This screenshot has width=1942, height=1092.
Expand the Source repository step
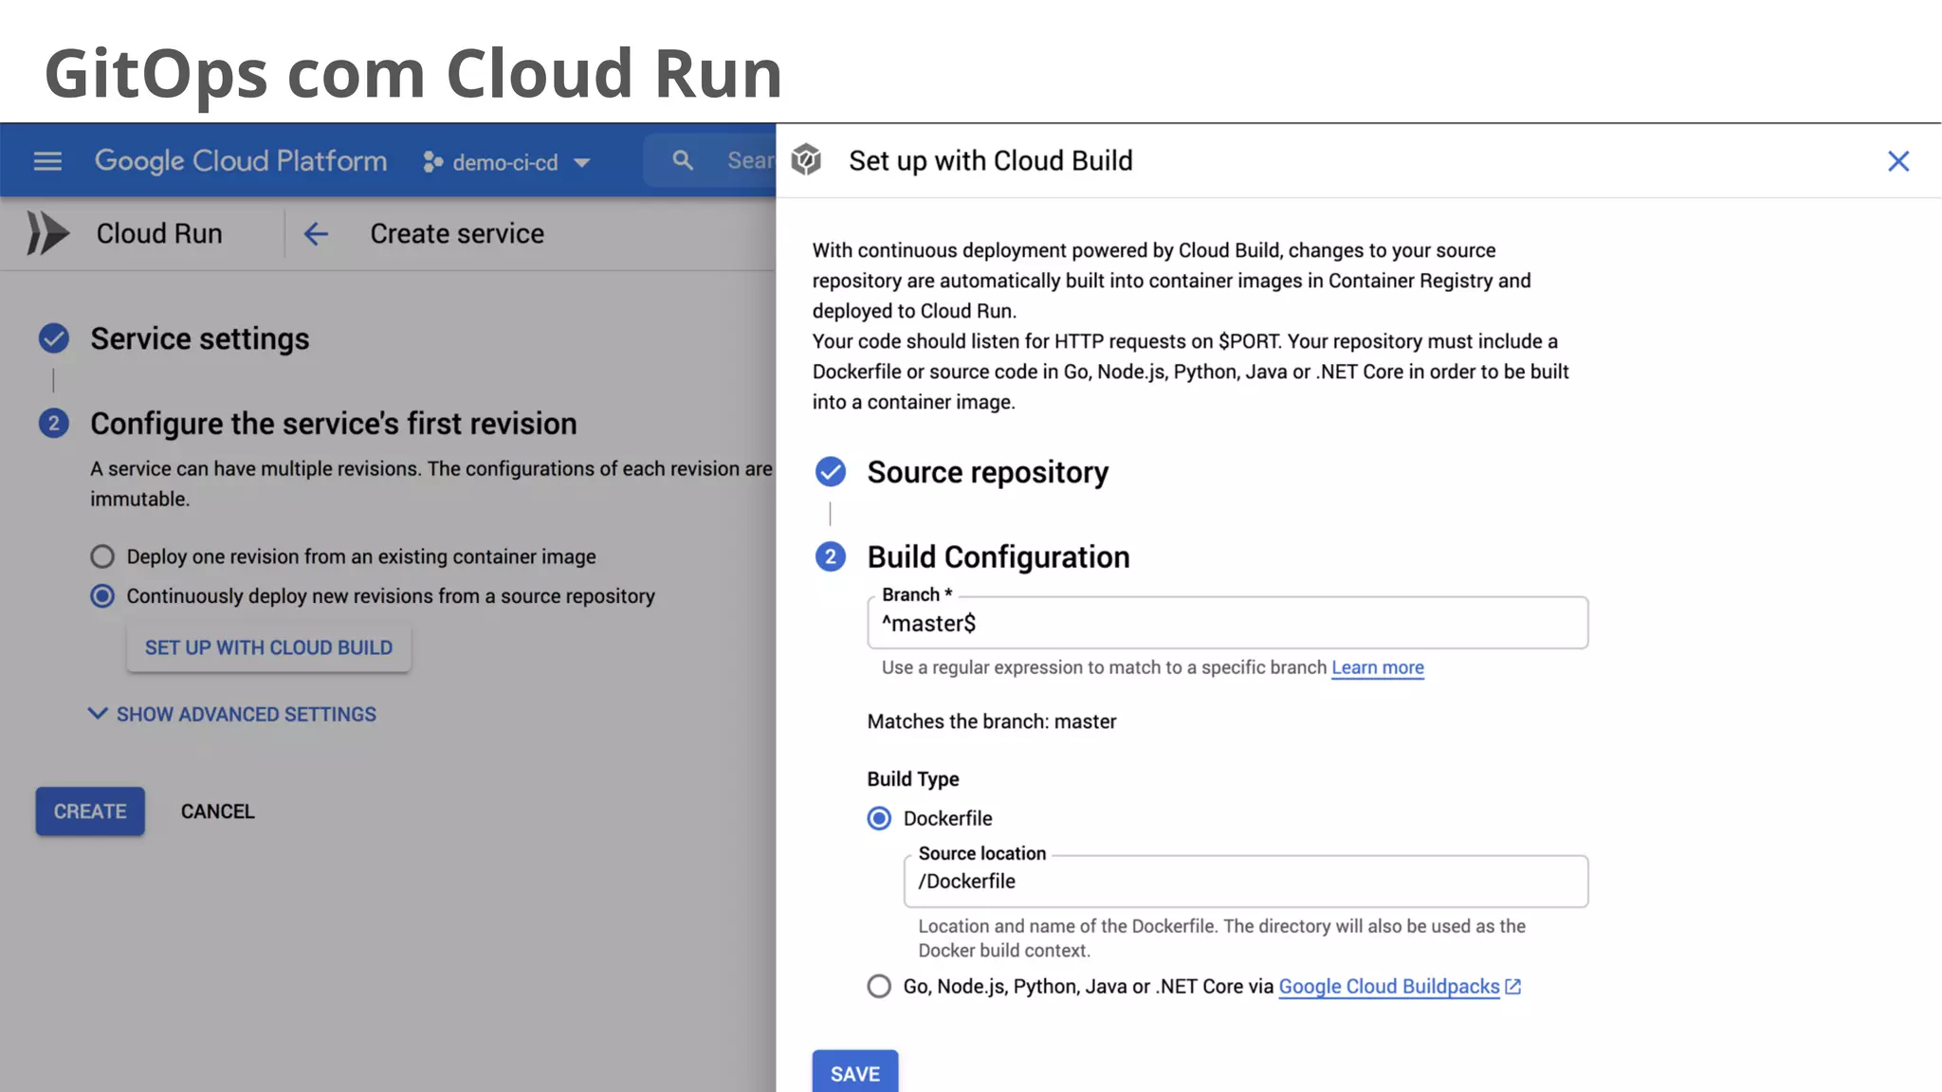click(x=988, y=472)
